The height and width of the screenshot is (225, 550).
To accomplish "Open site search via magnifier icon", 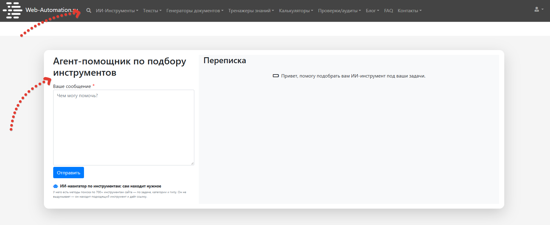I will point(89,10).
